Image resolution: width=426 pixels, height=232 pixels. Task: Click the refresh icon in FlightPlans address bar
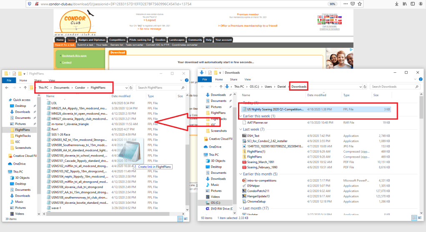(131, 88)
